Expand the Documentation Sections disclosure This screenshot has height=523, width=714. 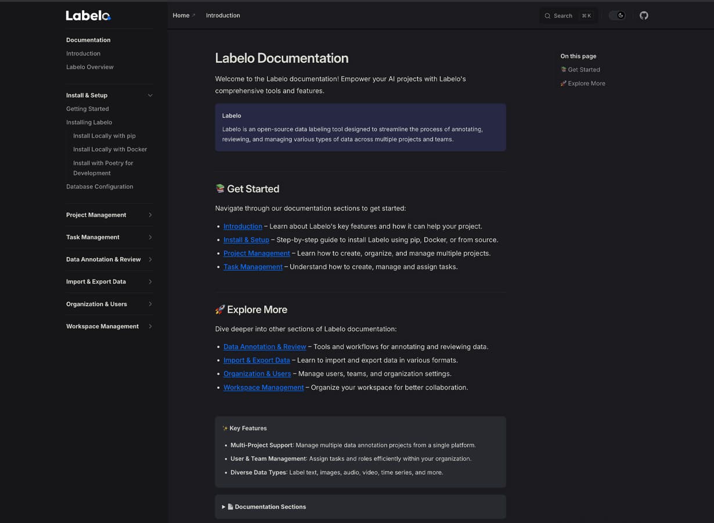coord(360,507)
